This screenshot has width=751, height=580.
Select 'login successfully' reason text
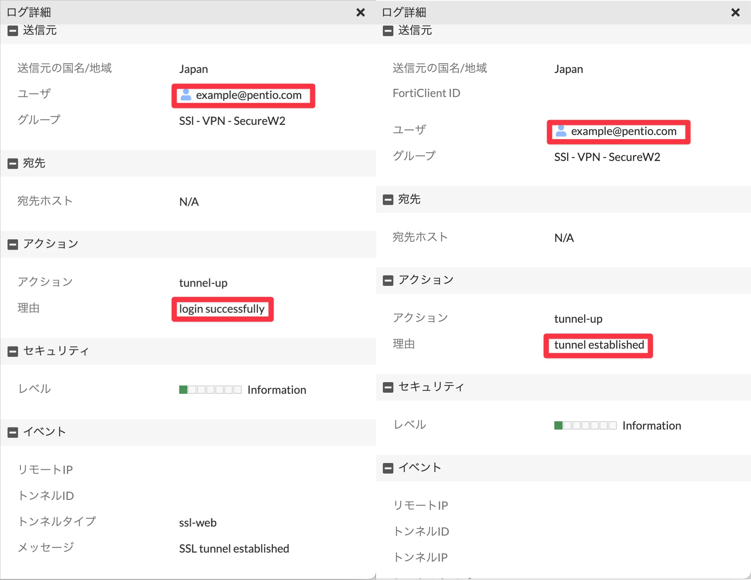click(222, 309)
